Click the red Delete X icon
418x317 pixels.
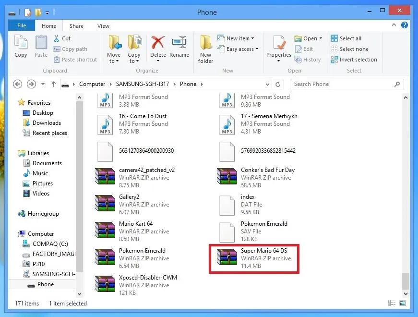158,43
